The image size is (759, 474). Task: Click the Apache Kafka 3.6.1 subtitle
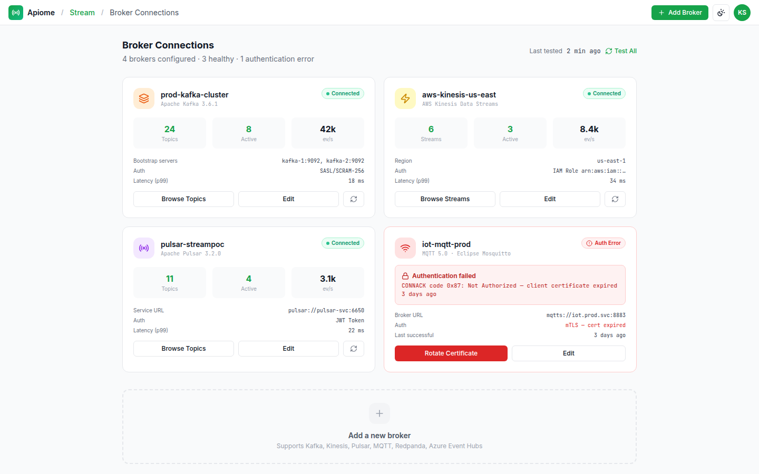(189, 104)
